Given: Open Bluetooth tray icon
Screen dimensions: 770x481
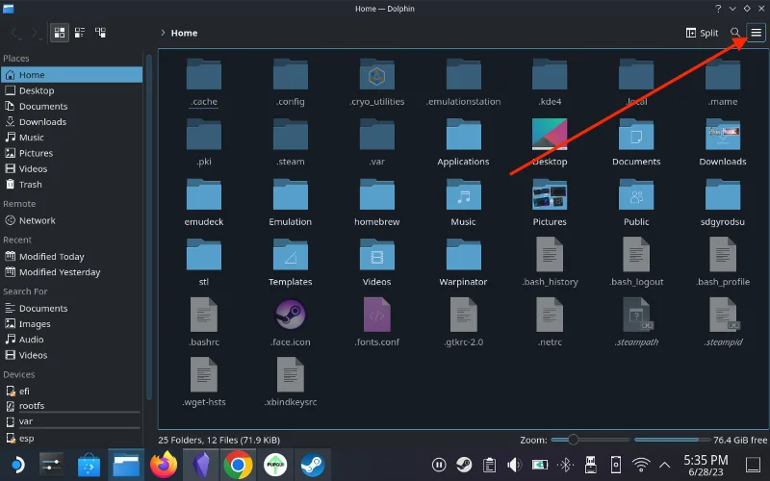Looking at the screenshot, I should [x=565, y=465].
